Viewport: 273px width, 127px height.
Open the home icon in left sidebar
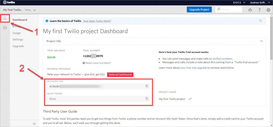pos(5,18)
